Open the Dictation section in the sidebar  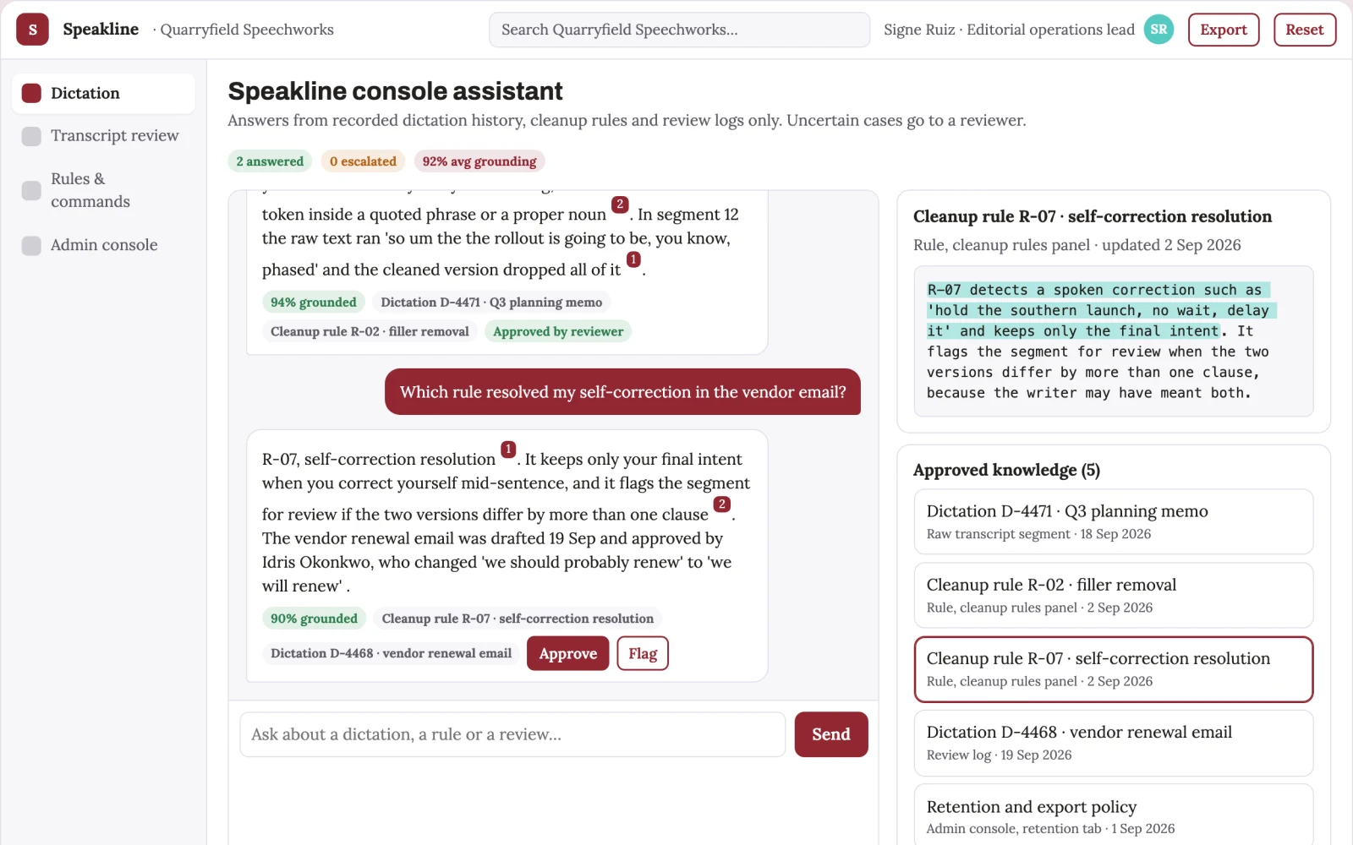coord(103,93)
